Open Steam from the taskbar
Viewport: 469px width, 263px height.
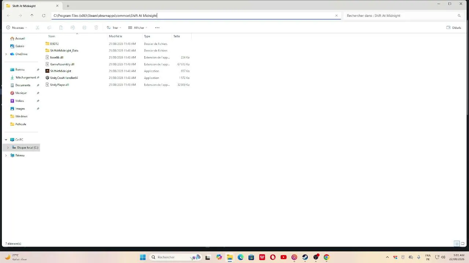[305, 257]
